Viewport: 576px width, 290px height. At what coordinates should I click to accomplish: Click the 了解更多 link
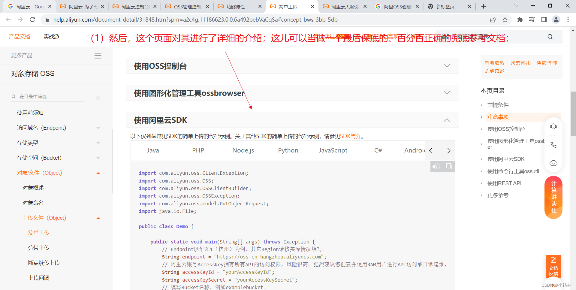(x=494, y=71)
